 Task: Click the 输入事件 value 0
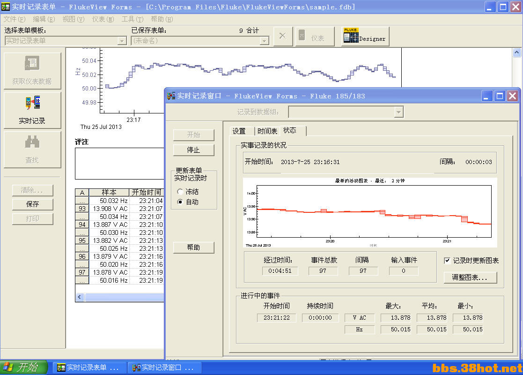click(404, 271)
